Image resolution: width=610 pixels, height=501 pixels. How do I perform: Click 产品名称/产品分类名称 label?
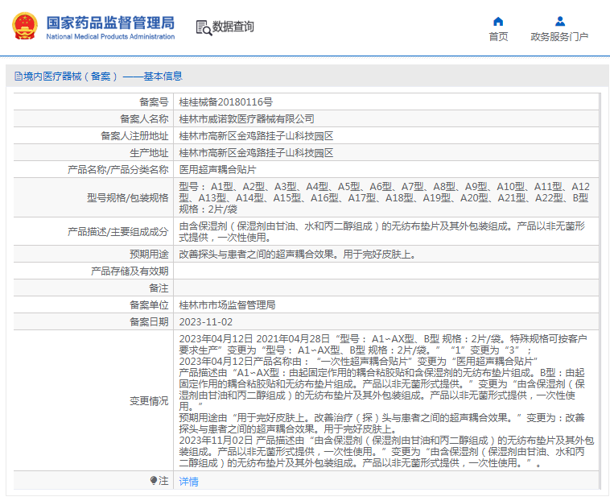[117, 170]
